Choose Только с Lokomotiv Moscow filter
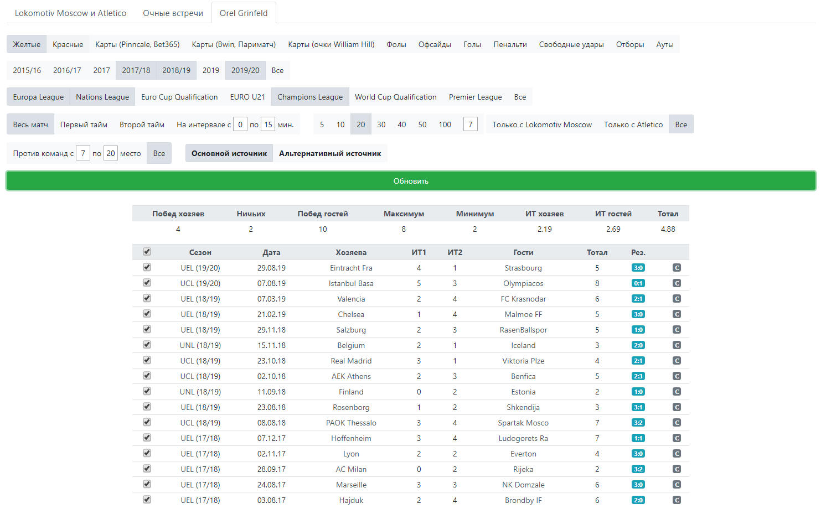This screenshot has width=826, height=514. click(x=542, y=124)
